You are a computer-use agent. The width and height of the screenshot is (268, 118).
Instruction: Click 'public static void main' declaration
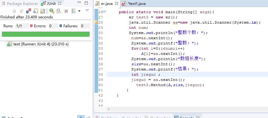[166, 12]
